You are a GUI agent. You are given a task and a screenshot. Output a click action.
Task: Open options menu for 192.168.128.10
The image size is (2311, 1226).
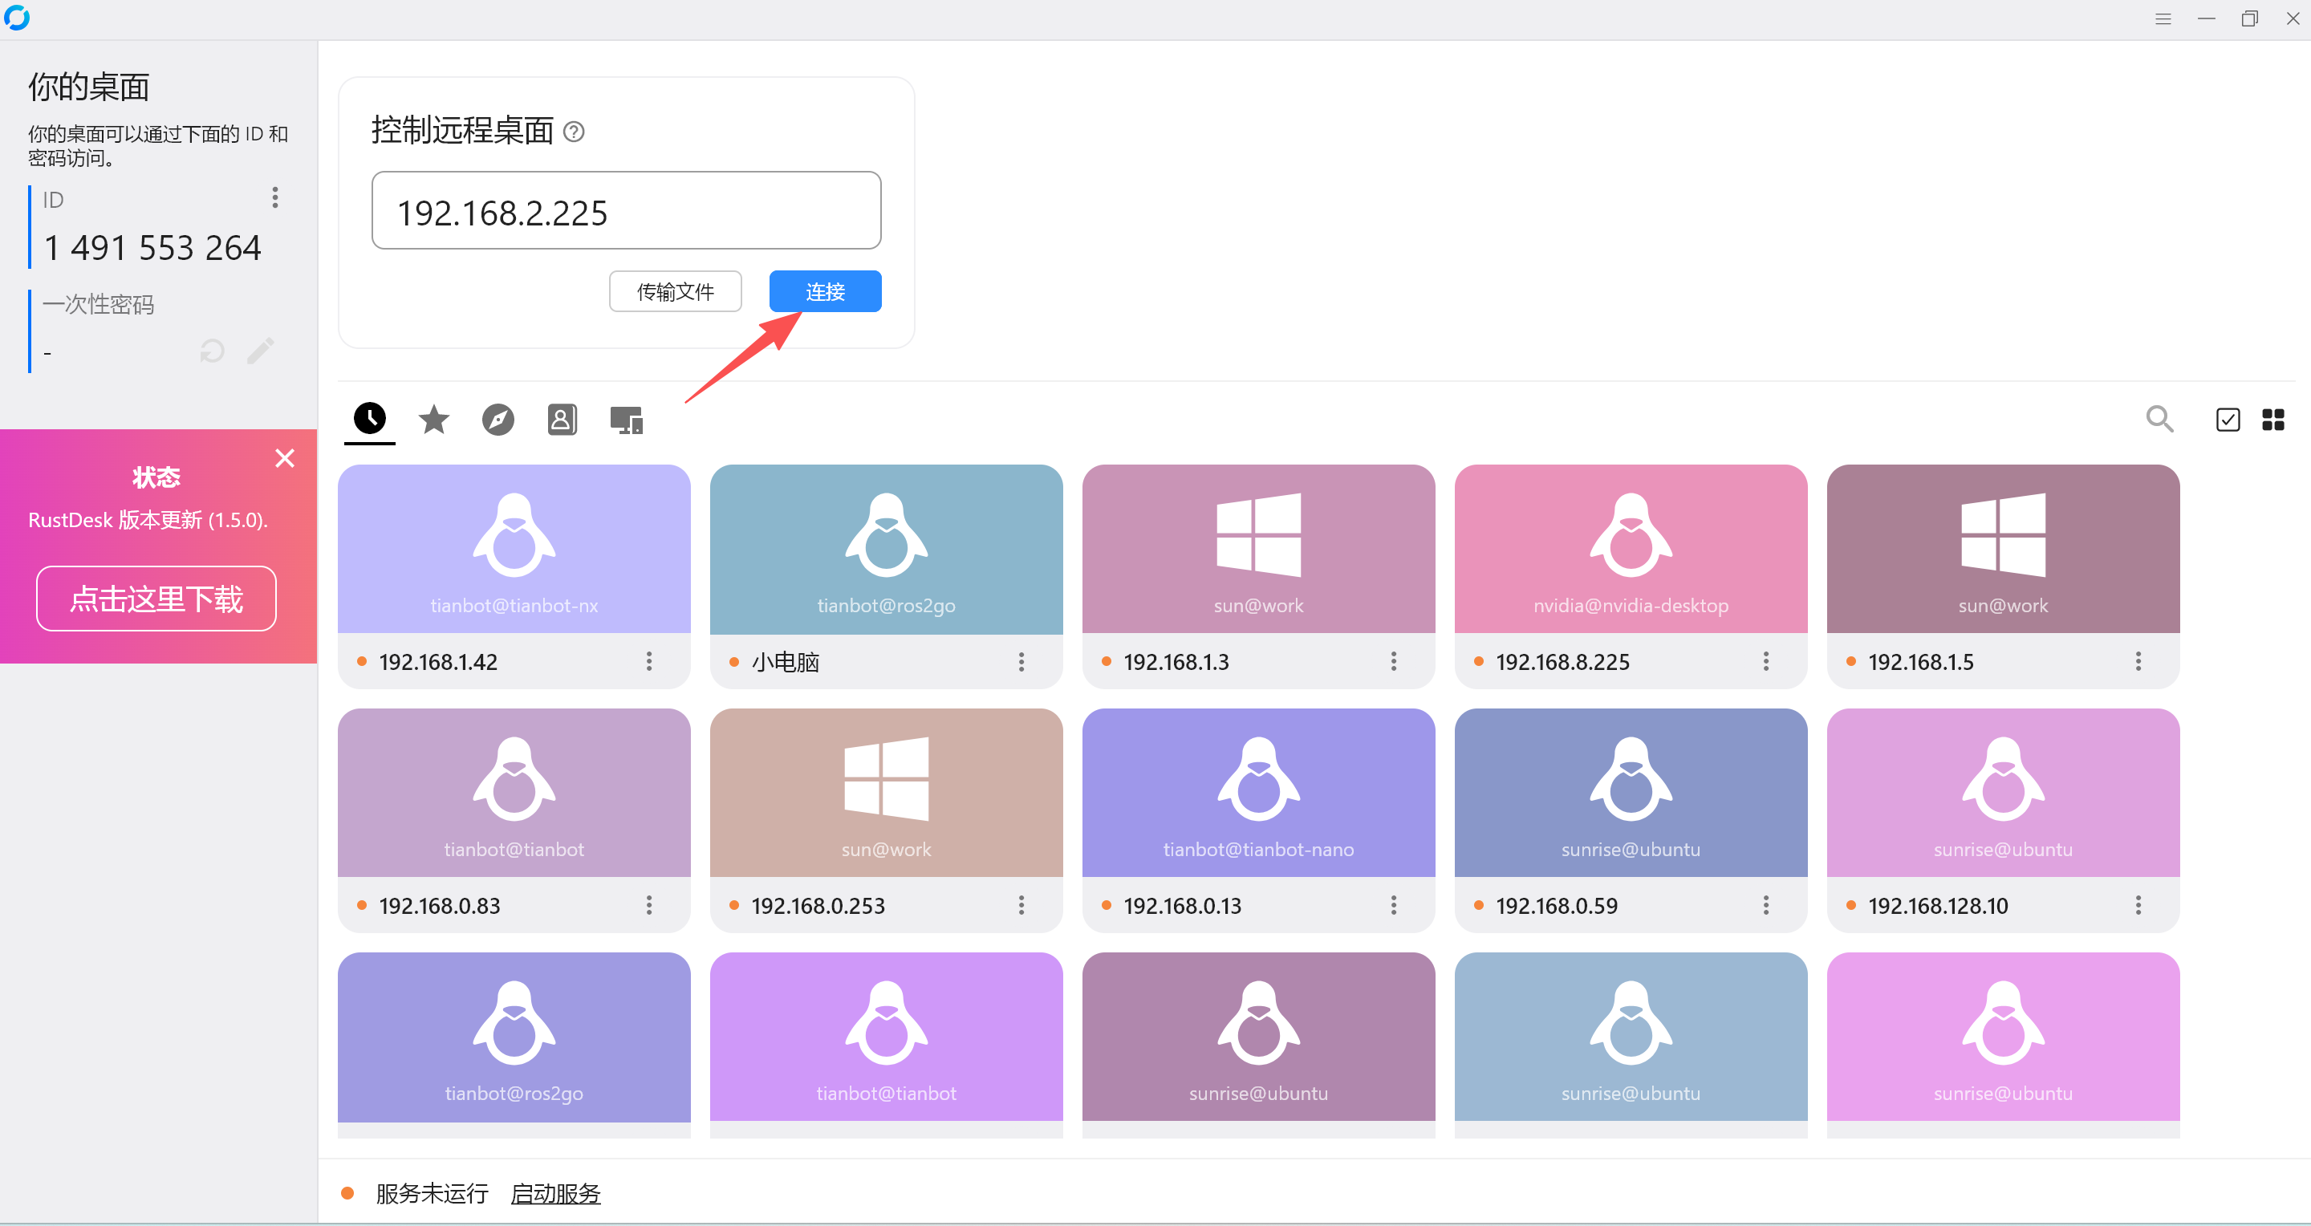[x=2138, y=905]
